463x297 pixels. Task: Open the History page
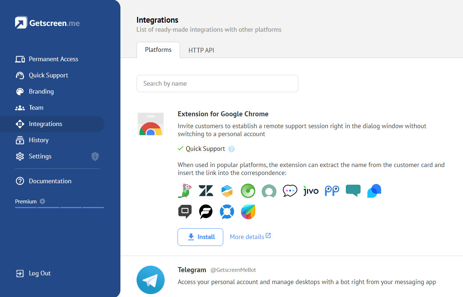(x=38, y=140)
